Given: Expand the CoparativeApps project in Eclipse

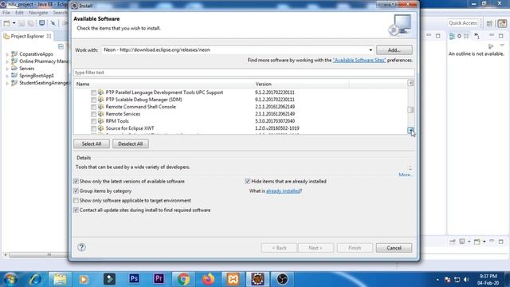Looking at the screenshot, I should click(x=7, y=54).
